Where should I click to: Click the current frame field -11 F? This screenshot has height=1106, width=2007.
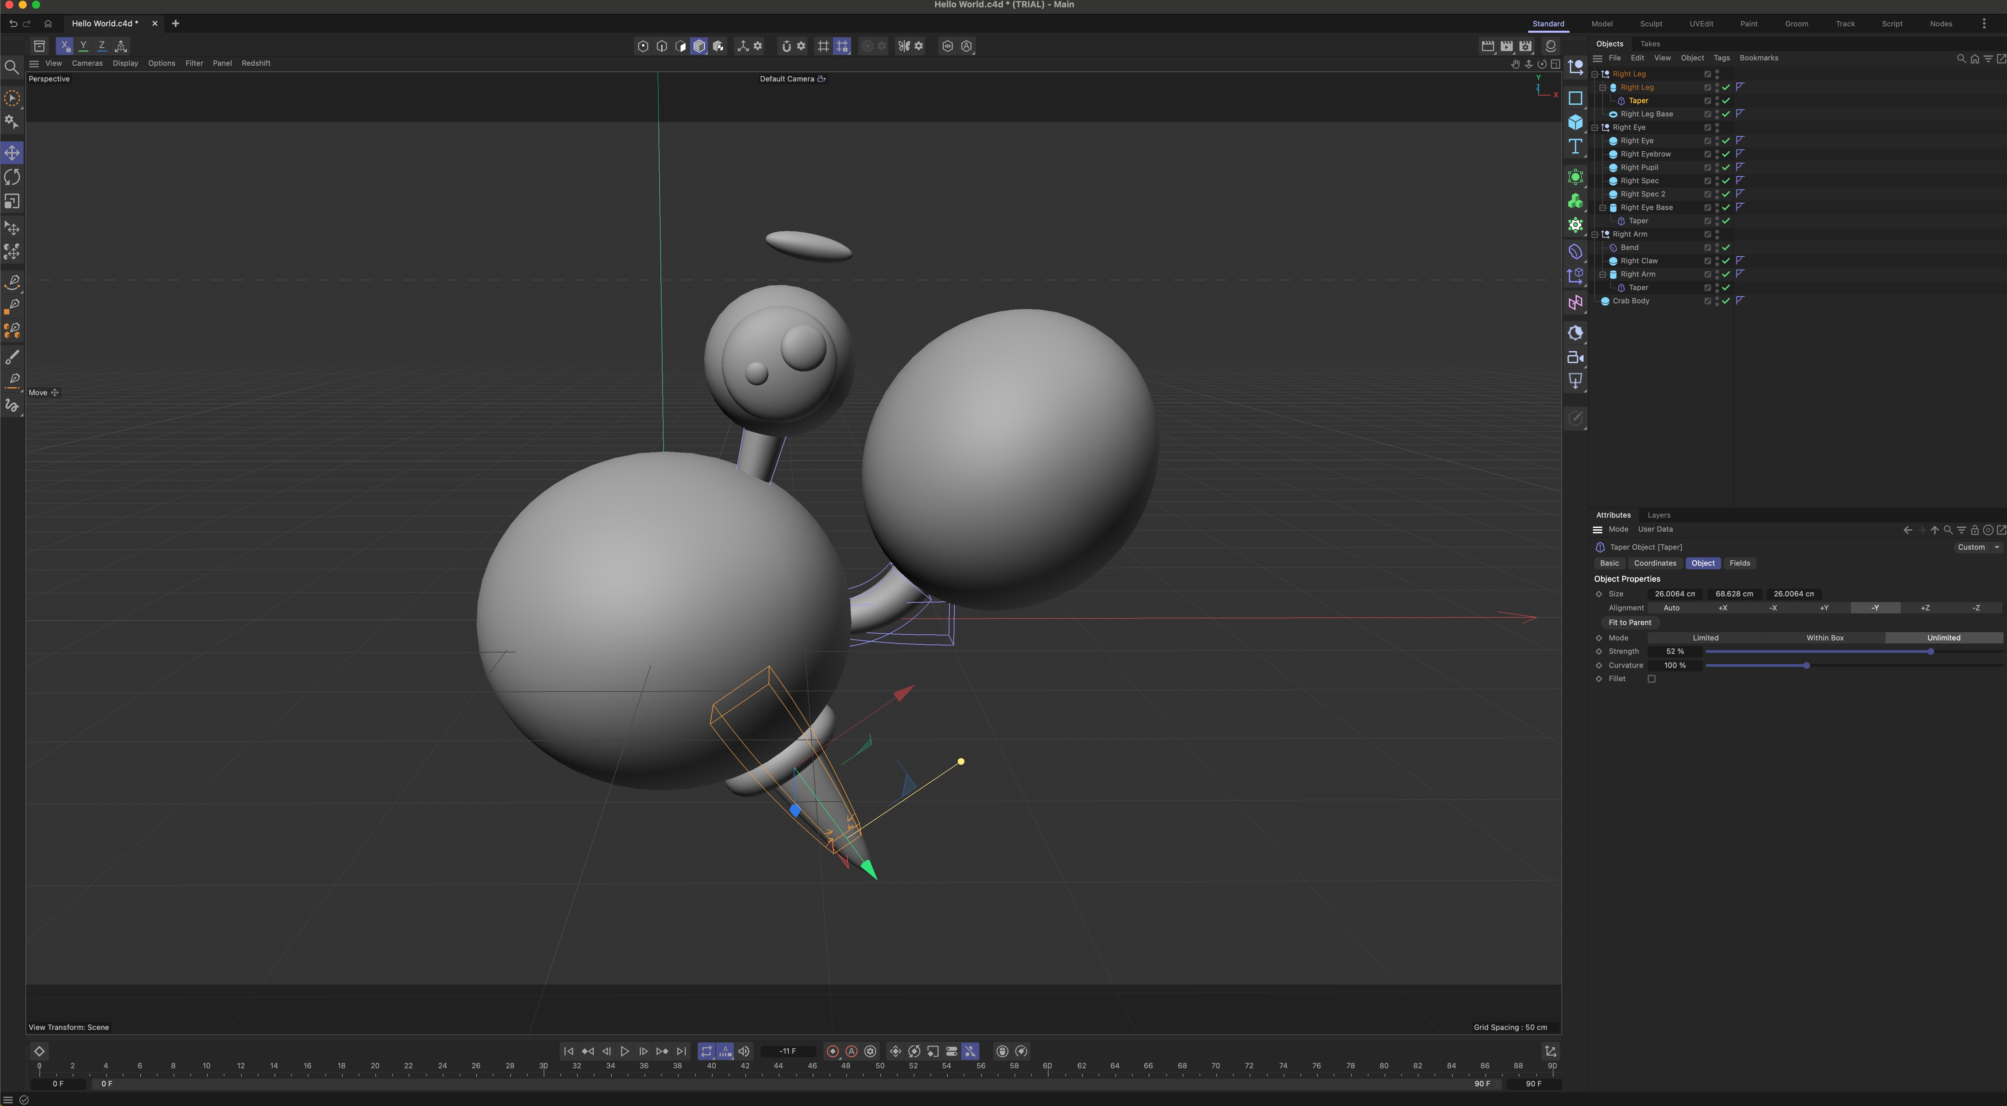click(x=788, y=1052)
